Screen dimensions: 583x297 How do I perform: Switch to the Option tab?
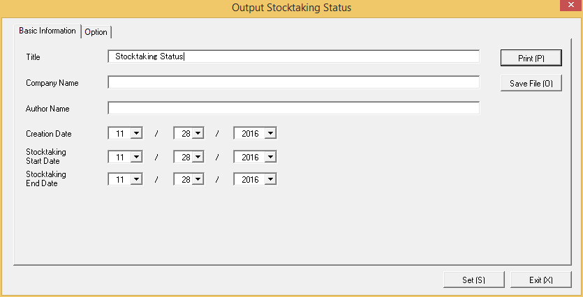click(x=96, y=32)
